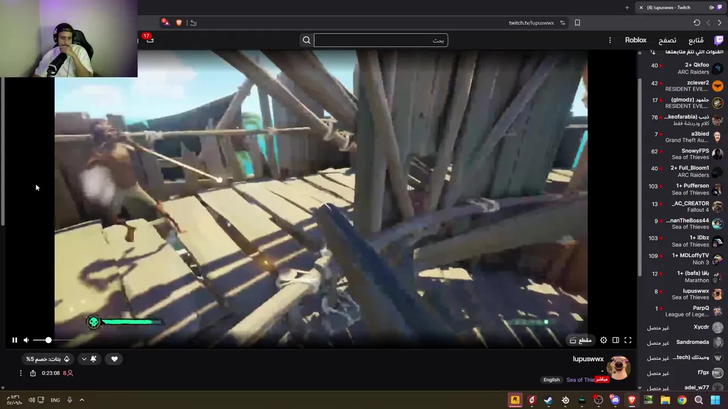Screen dimensions: 728x409
Task: Open the stream more options menu
Action: (x=20, y=373)
